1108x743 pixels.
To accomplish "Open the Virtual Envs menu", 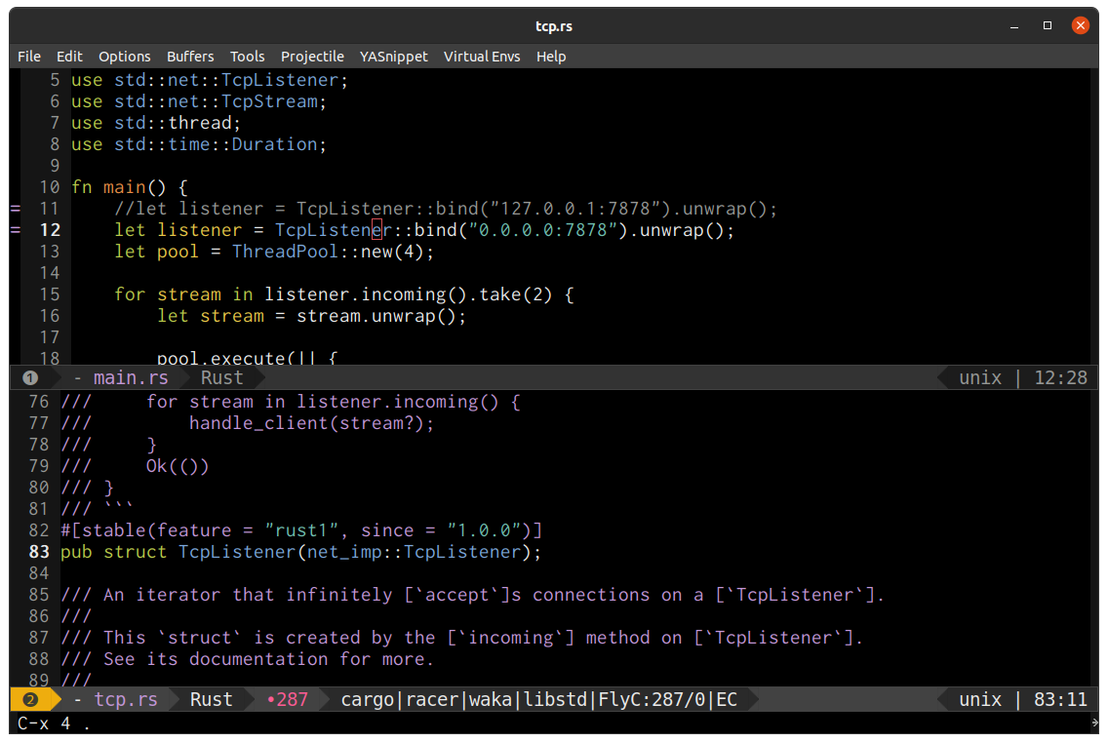I will (482, 57).
